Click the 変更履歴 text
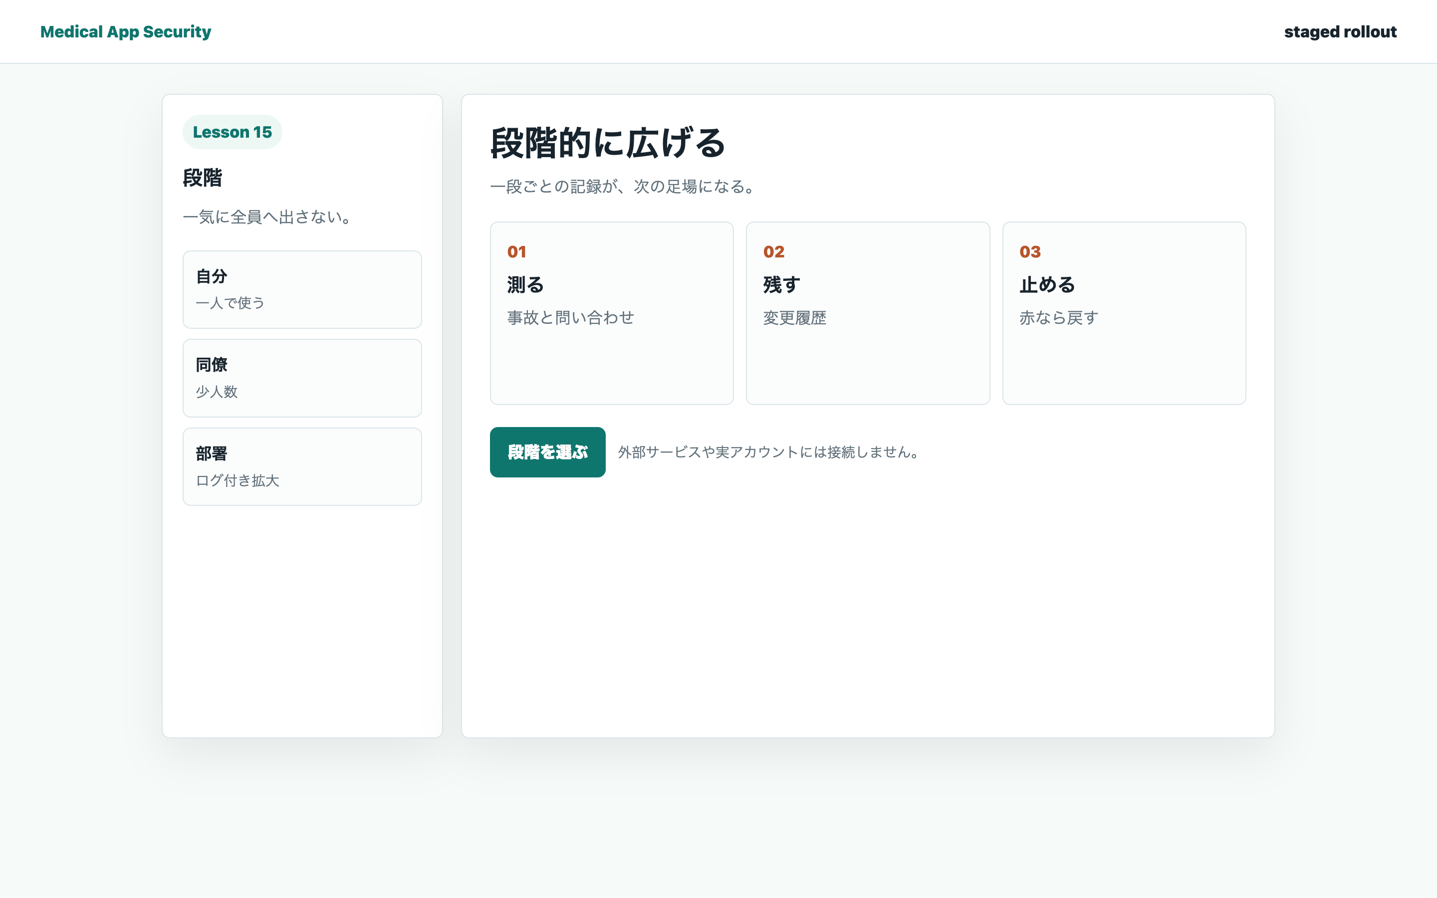The width and height of the screenshot is (1437, 898). click(x=794, y=318)
